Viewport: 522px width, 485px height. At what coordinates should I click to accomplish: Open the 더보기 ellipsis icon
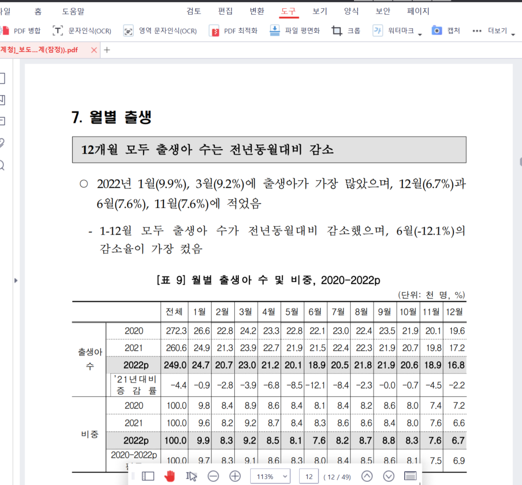coord(477,31)
